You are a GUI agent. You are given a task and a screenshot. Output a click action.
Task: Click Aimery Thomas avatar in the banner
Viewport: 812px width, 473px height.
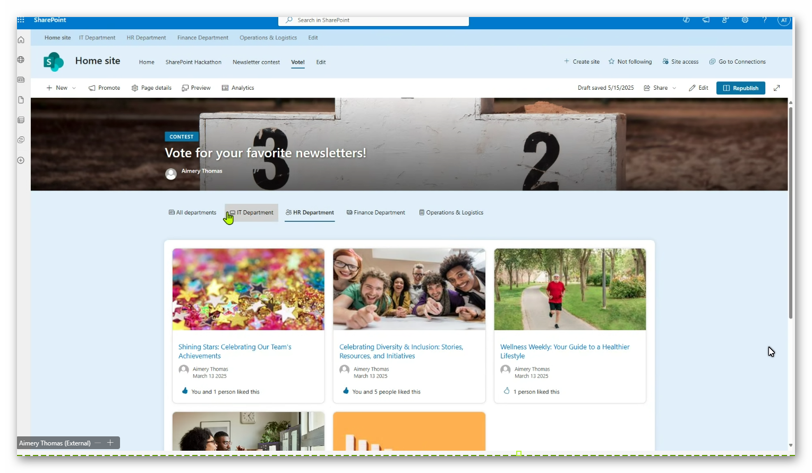point(171,174)
